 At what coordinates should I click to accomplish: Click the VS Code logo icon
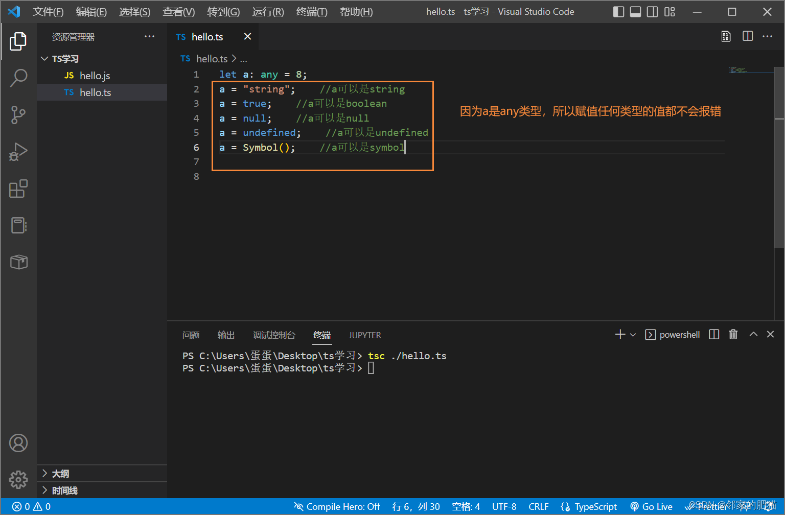(x=14, y=11)
